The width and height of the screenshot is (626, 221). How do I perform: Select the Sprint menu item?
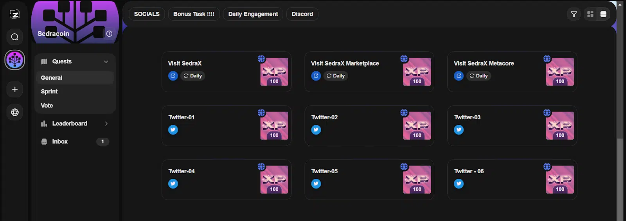click(x=49, y=92)
